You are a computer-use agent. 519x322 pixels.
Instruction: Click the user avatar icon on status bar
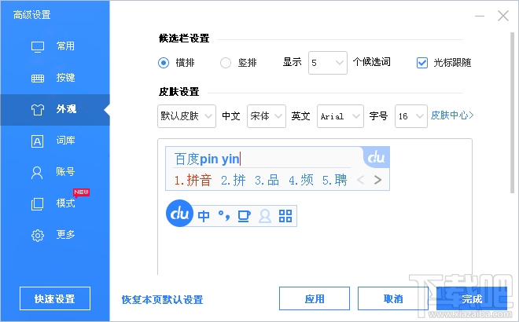[265, 216]
